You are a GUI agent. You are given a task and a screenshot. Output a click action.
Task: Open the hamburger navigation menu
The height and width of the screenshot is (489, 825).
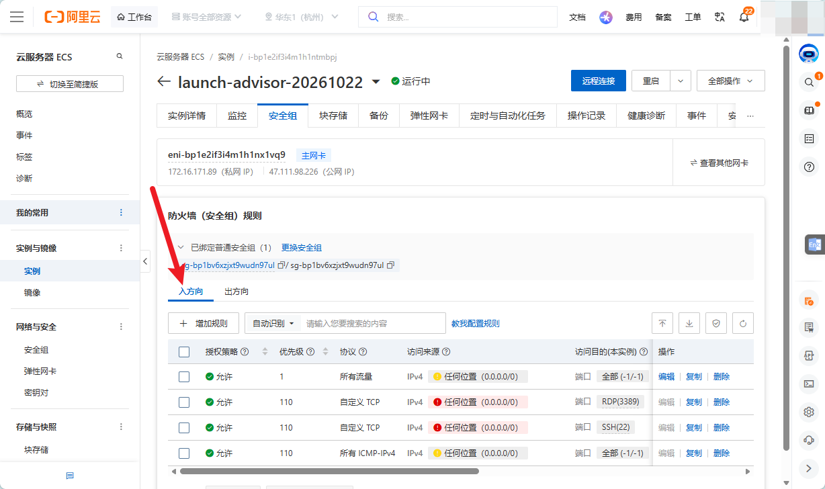click(17, 17)
